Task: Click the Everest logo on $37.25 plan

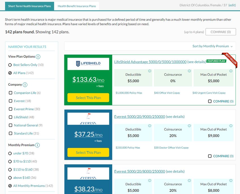Action: 88,119
